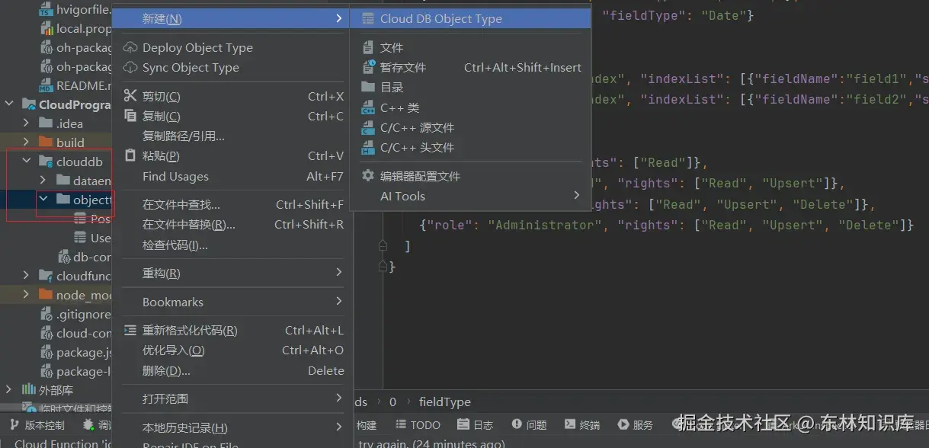929x448 pixels.
Task: Choose Sync Object Type from context menu
Action: (232, 67)
